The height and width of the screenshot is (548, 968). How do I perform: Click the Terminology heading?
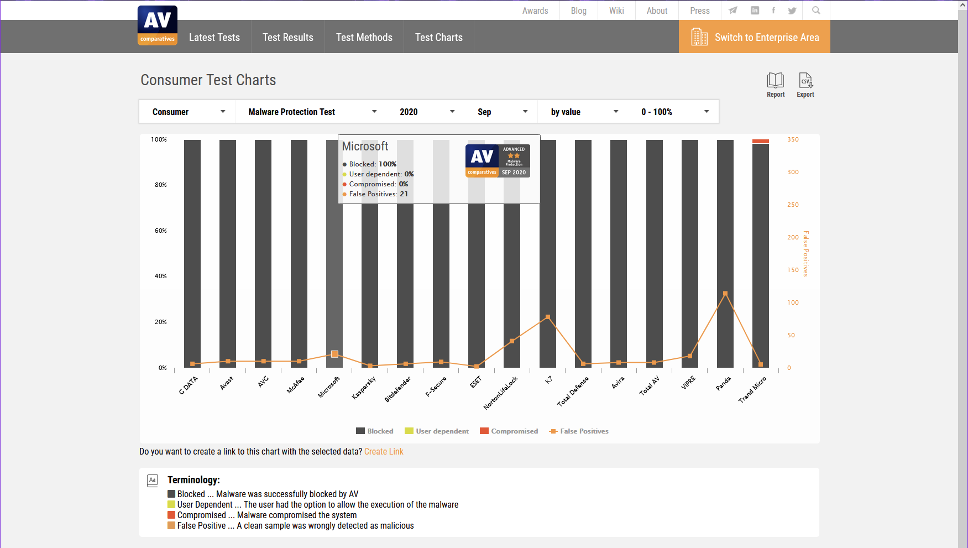193,480
